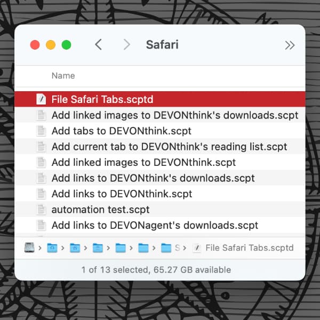The height and width of the screenshot is (320, 320).
Task: Select File Safari Tabs.scptd in the list
Action: point(160,99)
